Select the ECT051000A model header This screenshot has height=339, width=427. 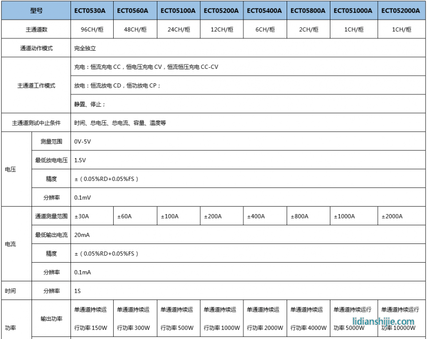tap(352, 10)
